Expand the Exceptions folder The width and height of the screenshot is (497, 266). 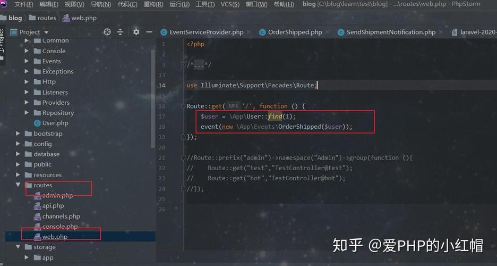click(x=27, y=71)
